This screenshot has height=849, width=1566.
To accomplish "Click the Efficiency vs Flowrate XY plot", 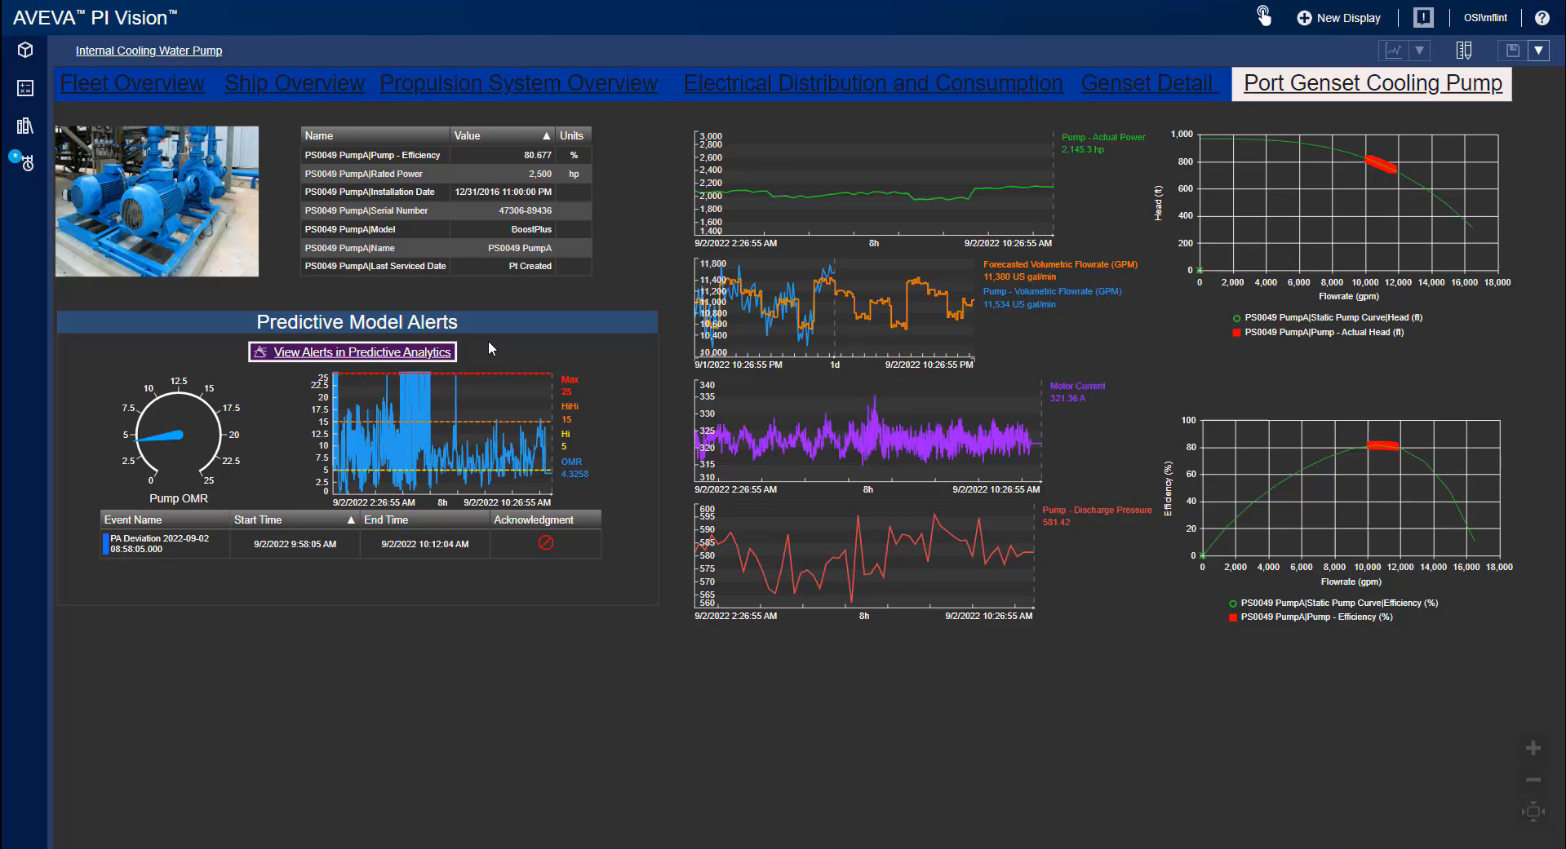I will pyautogui.click(x=1351, y=488).
